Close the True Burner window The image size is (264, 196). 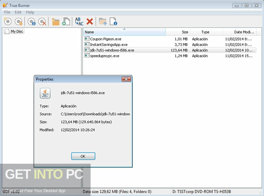tap(257, 6)
